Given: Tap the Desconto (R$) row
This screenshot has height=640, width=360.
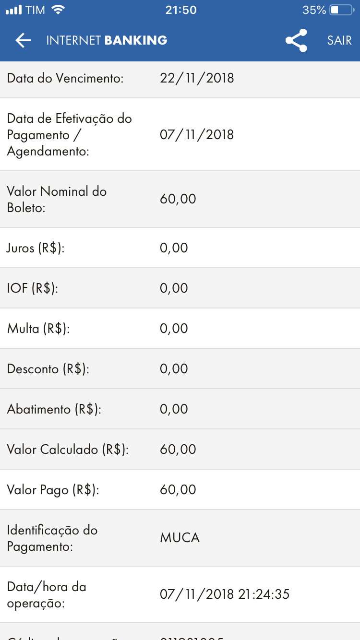Looking at the screenshot, I should (180, 368).
